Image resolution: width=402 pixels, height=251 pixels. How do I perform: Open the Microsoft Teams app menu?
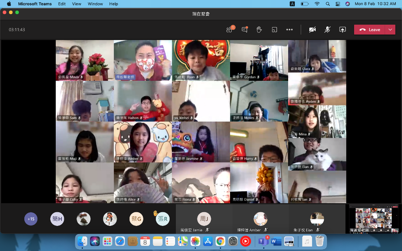click(35, 4)
